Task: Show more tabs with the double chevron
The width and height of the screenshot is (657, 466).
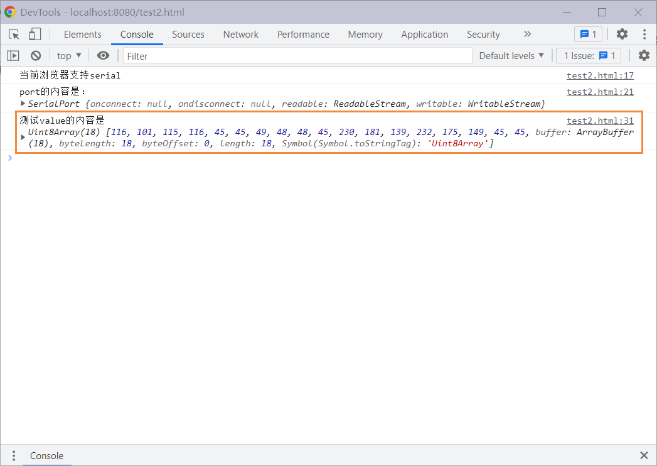Action: tap(528, 34)
